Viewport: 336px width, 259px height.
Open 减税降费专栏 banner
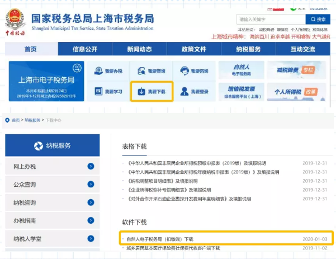296,70
